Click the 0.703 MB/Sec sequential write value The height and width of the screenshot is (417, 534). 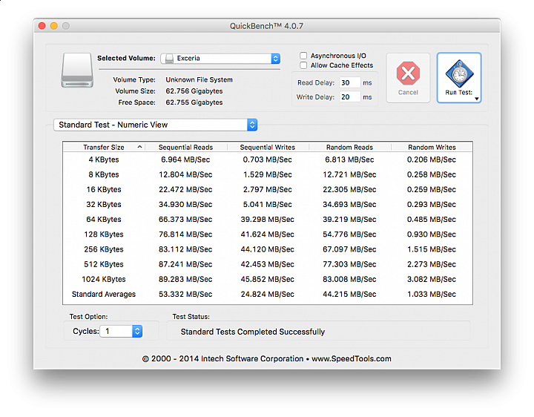(x=267, y=160)
